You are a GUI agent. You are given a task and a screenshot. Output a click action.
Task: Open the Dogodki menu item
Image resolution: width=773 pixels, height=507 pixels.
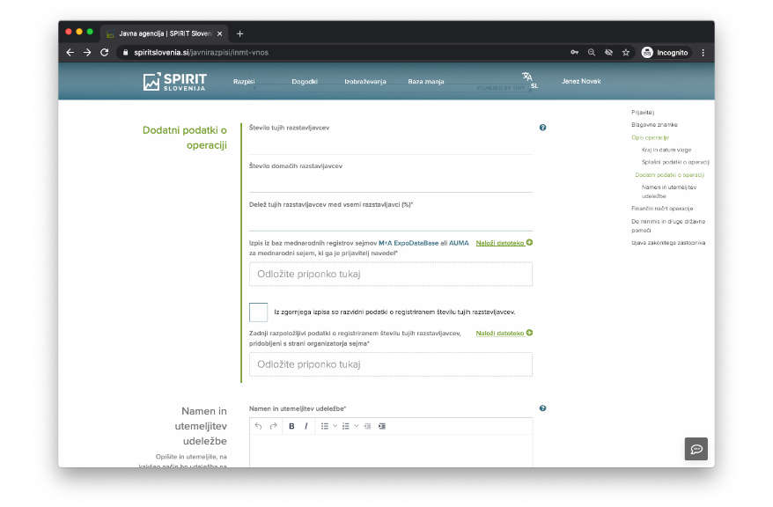(x=305, y=81)
